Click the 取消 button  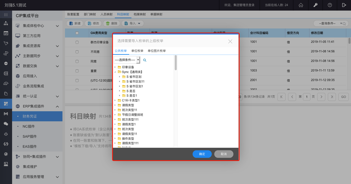point(224,154)
